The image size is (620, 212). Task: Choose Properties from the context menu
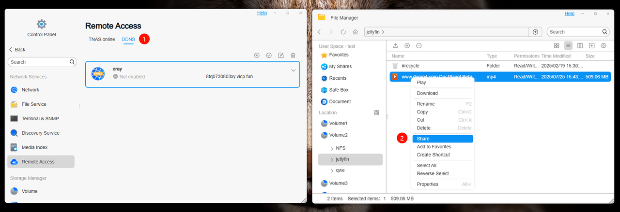coord(442,184)
